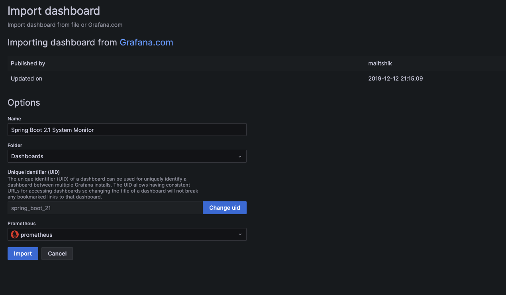Expand the Prometheus datasource dropdown chevron
The image size is (506, 295).
tap(240, 234)
